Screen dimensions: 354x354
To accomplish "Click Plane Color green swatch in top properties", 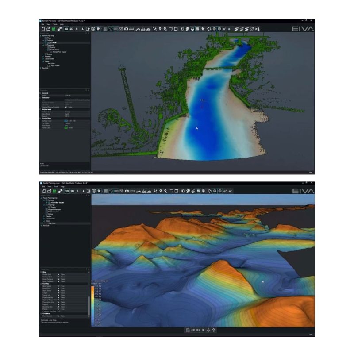I will pyautogui.click(x=66, y=128).
